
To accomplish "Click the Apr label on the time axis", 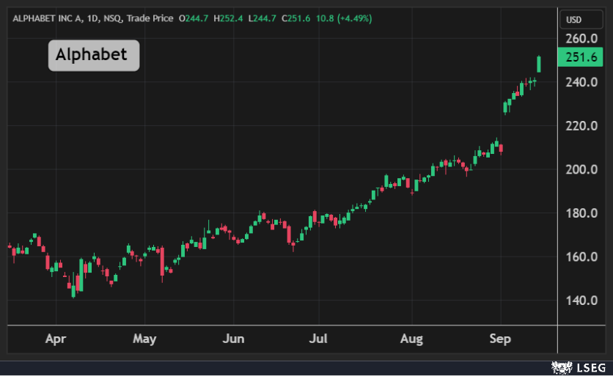I will pos(55,339).
